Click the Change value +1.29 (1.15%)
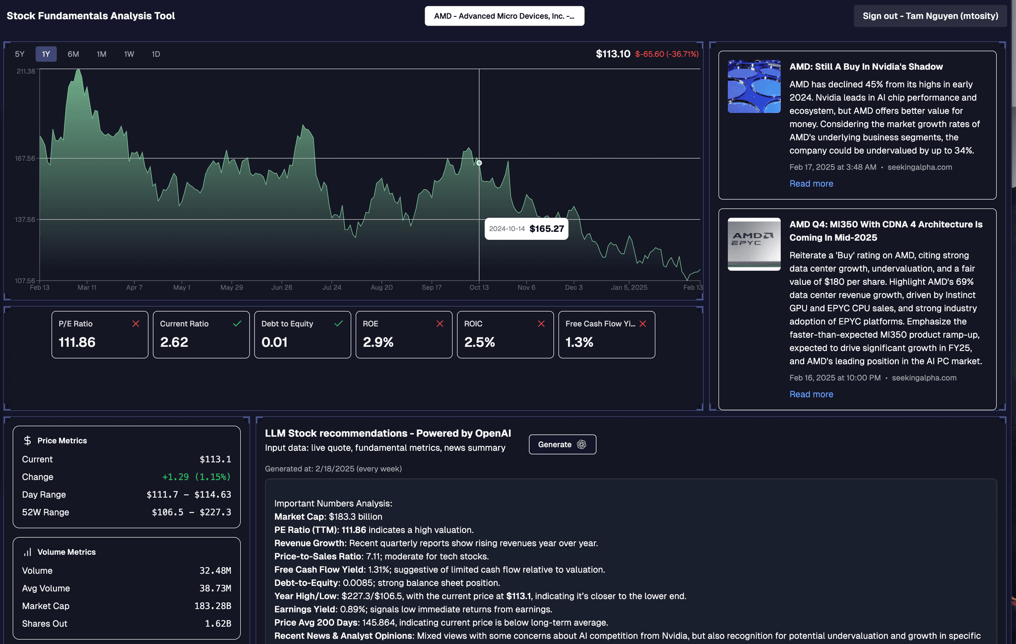 [x=196, y=477]
